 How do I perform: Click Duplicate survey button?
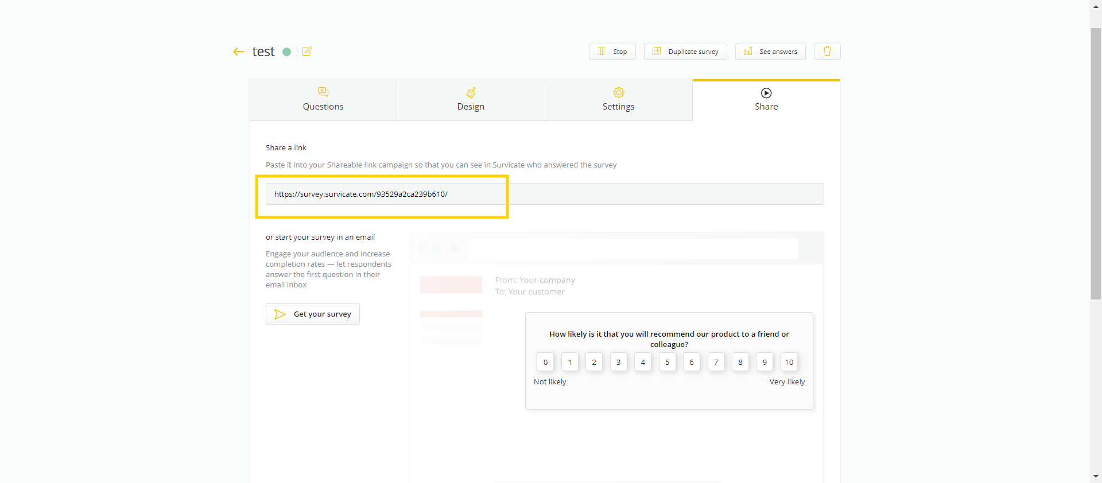point(685,52)
